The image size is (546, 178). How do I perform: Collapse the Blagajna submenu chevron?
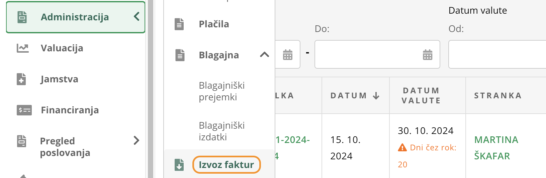(265, 55)
